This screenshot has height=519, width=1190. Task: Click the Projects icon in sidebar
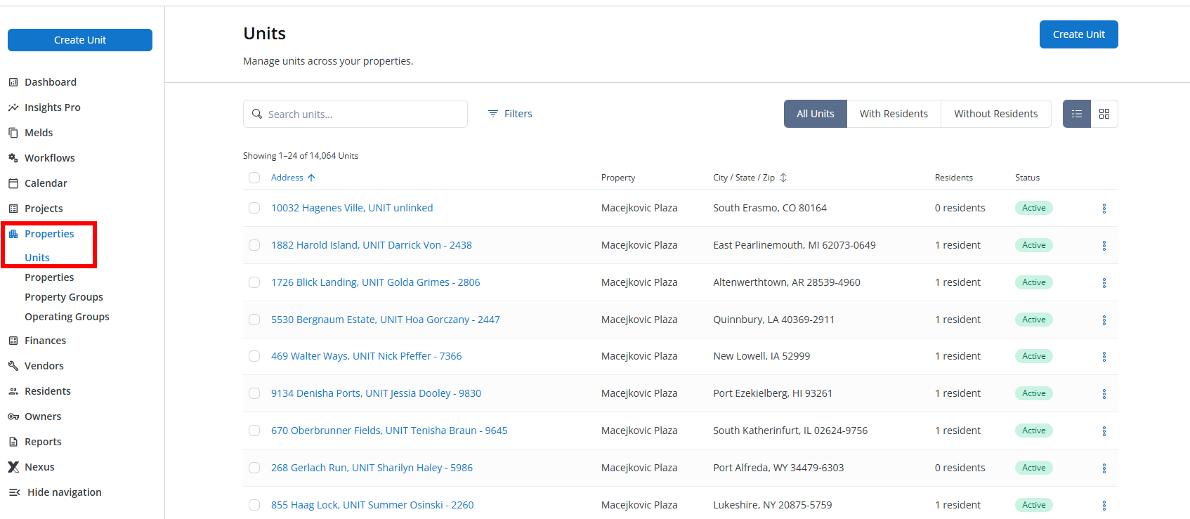[13, 209]
